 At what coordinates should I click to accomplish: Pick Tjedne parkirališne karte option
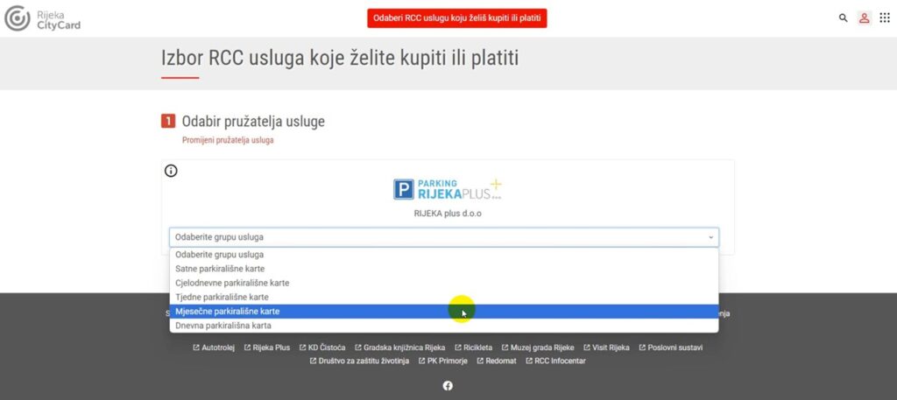click(x=221, y=297)
